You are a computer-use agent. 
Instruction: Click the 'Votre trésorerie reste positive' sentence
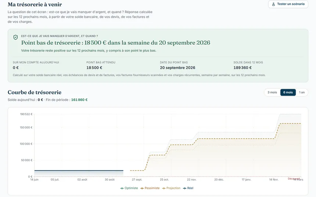point(89,51)
